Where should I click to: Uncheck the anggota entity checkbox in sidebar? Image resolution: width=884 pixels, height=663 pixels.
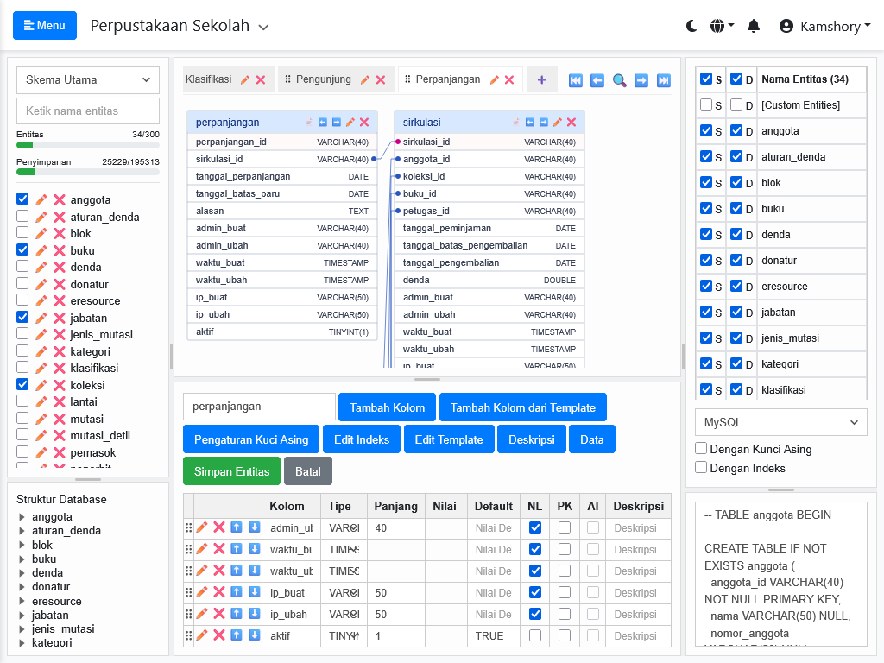coord(22,199)
